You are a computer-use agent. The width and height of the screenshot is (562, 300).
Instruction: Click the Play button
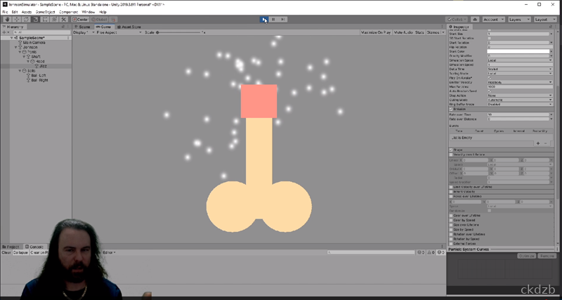pyautogui.click(x=264, y=20)
